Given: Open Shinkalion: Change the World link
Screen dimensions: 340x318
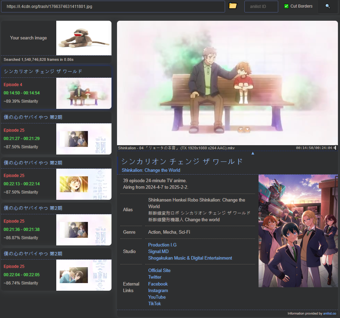Looking at the screenshot, I should point(151,170).
